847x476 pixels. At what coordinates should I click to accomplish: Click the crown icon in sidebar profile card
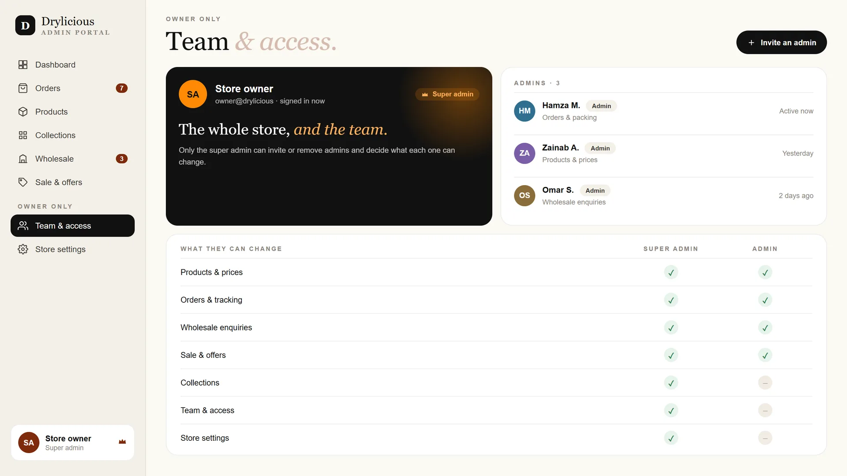[122, 442]
